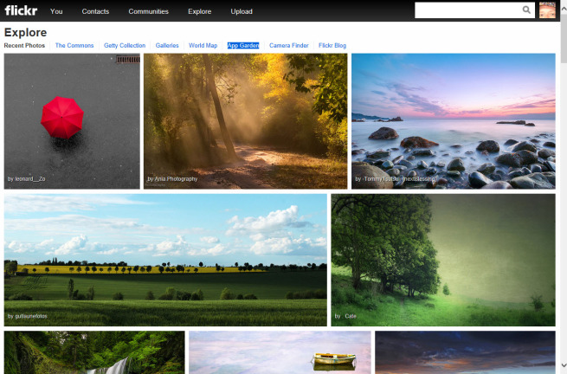Image resolution: width=567 pixels, height=374 pixels.
Task: Click the scrollbar up arrow
Action: [x=563, y=4]
